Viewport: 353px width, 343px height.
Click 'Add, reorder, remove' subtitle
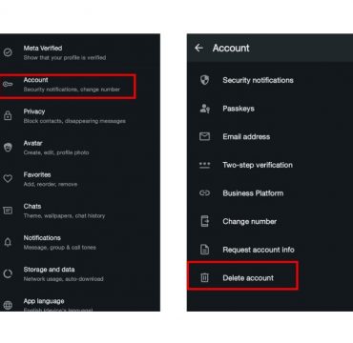(x=51, y=184)
